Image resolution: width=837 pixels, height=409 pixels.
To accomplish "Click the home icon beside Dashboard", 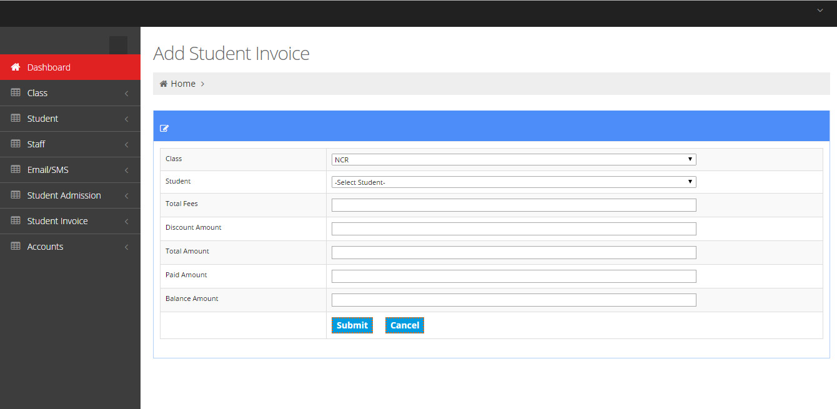I will (x=16, y=67).
